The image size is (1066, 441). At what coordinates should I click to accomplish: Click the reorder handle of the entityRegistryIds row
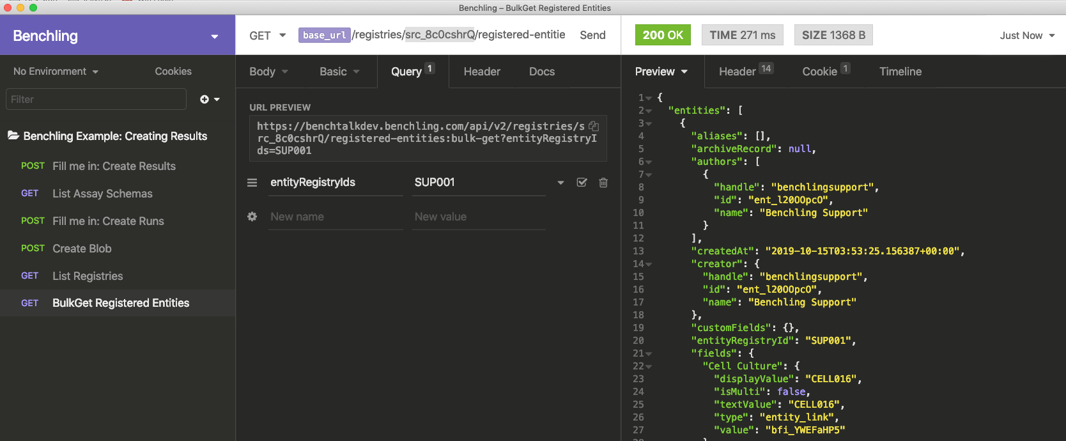click(252, 183)
